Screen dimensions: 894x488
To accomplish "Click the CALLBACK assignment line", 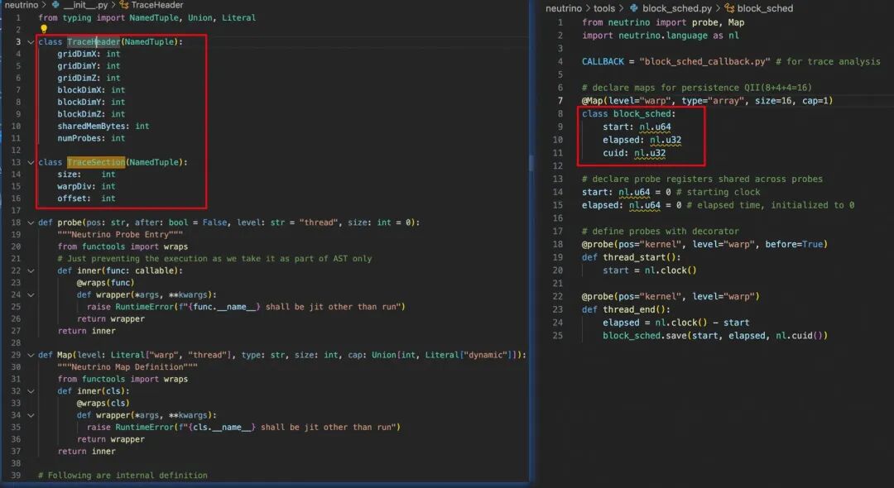I will pyautogui.click(x=731, y=61).
